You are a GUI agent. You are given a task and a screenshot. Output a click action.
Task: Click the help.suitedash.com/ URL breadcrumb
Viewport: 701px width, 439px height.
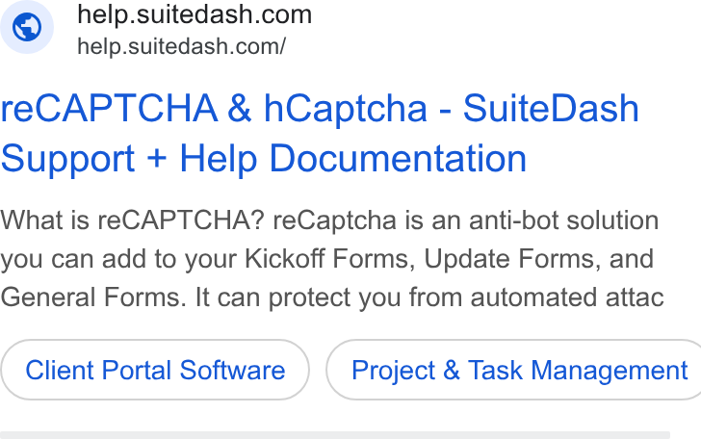pos(181,46)
